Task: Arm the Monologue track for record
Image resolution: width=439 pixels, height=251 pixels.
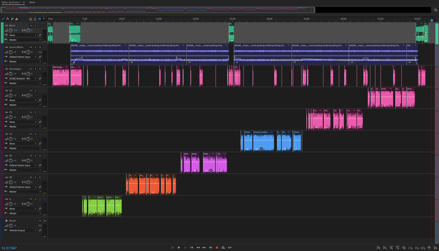Action: (40, 69)
